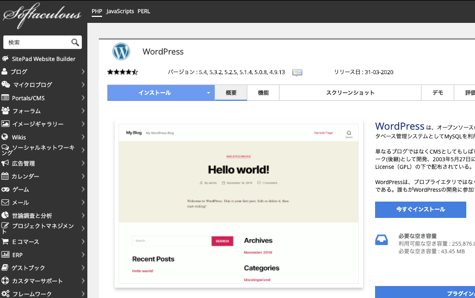475x298 pixels.
Task: Click the カスタマーサポート lifebuoy icon
Action: coord(5,281)
